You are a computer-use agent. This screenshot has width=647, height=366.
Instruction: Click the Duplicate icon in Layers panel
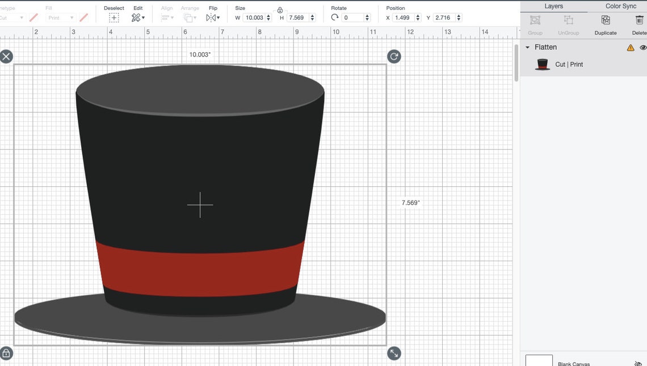point(605,20)
